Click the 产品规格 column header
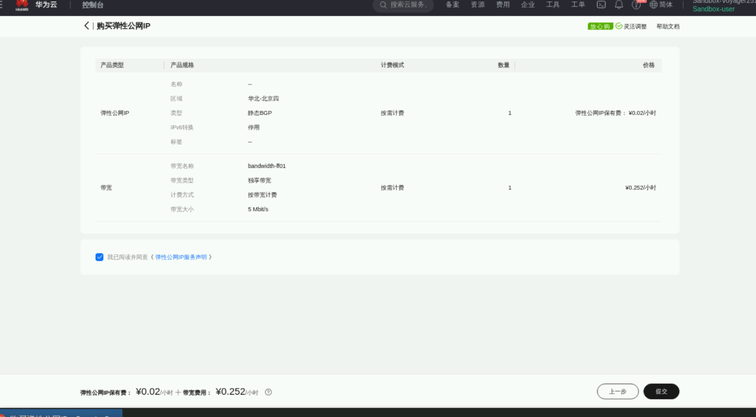 (182, 65)
